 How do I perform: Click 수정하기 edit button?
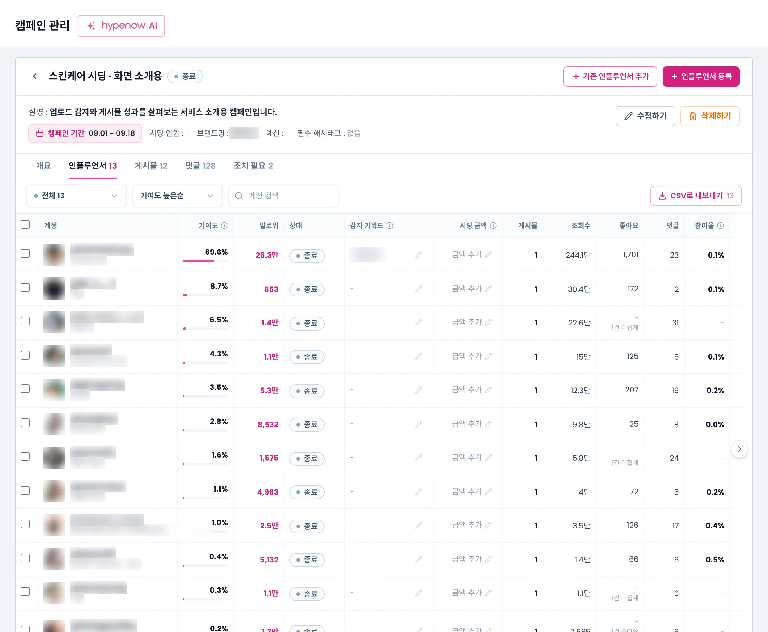[x=645, y=116]
